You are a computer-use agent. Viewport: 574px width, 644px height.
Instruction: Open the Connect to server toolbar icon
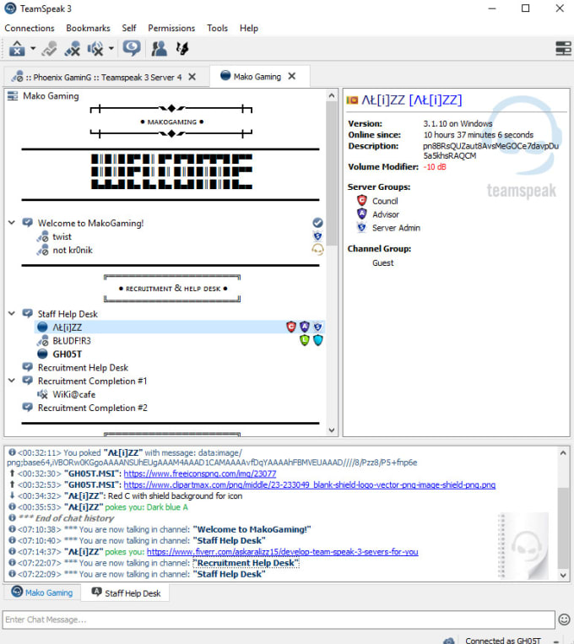(x=17, y=48)
